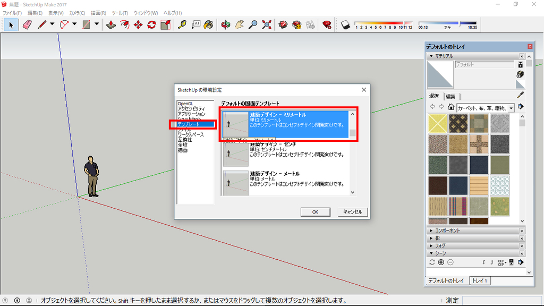This screenshot has width=544, height=306.
Task: Click OK in the environment settings dialog
Action: point(316,211)
